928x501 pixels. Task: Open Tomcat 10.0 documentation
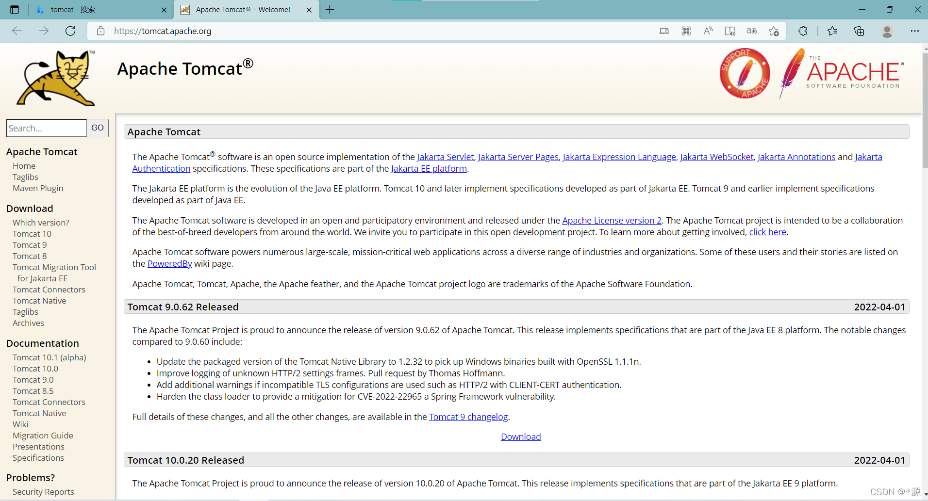point(35,369)
